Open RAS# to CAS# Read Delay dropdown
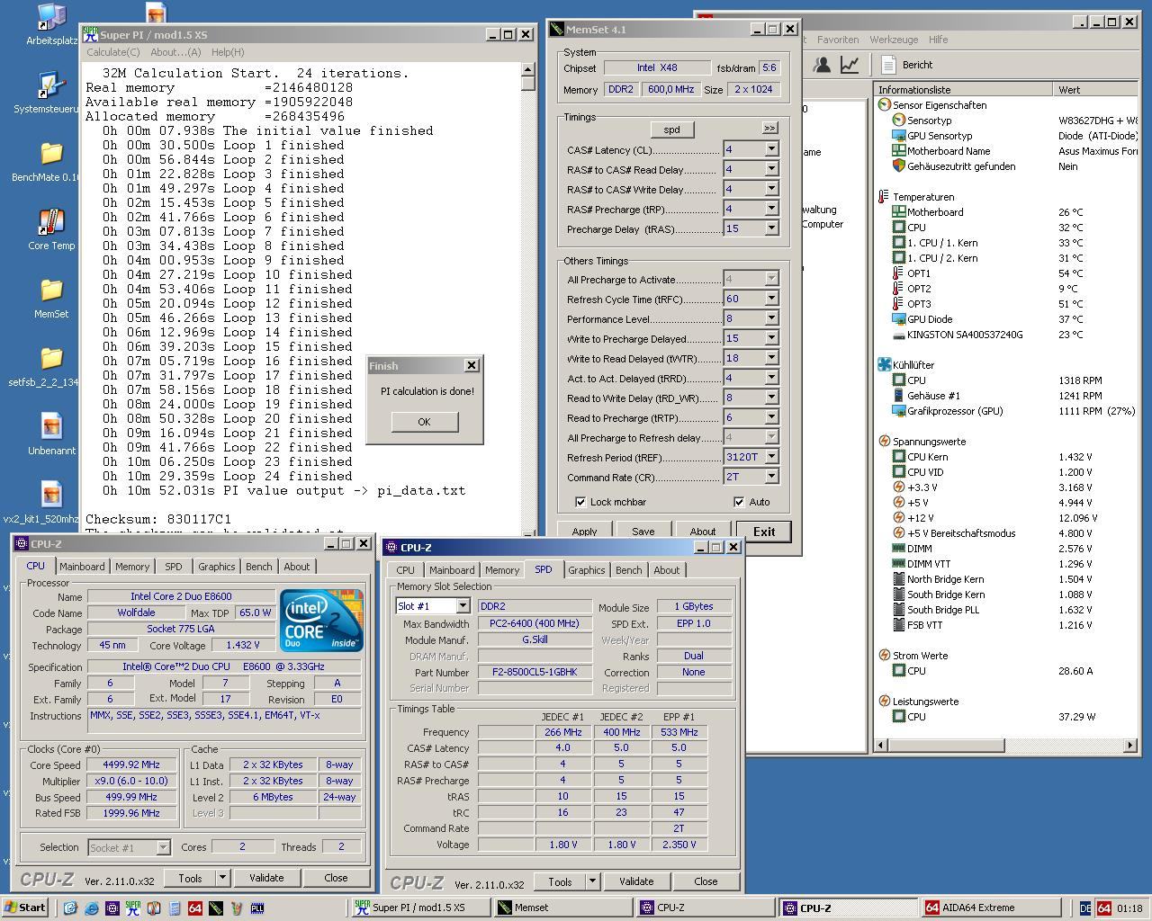1152x921 pixels. [x=771, y=169]
